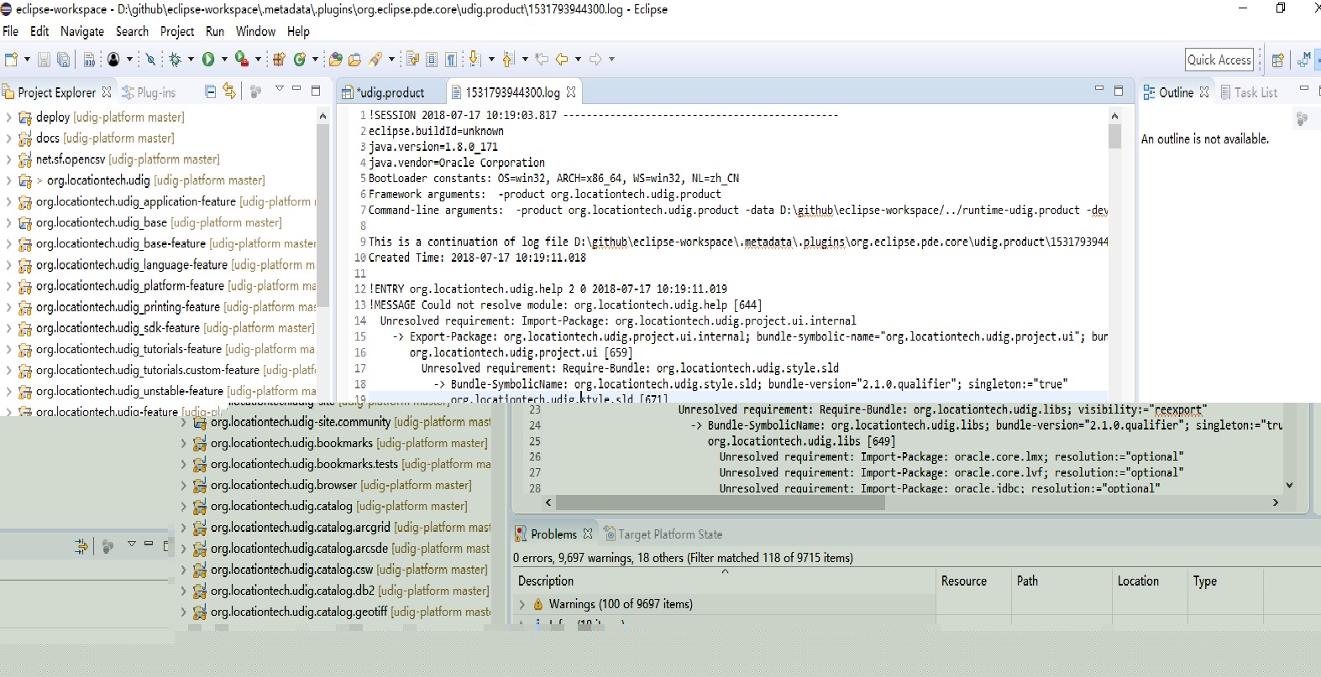Image resolution: width=1321 pixels, height=677 pixels.
Task: Click the editor vertical scrollbar thumb
Action: click(x=1115, y=136)
